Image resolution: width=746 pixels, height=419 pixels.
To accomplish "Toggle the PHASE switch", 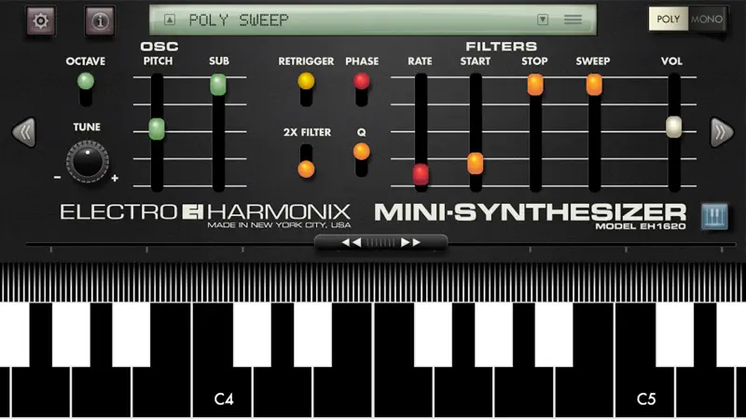I will (x=362, y=88).
